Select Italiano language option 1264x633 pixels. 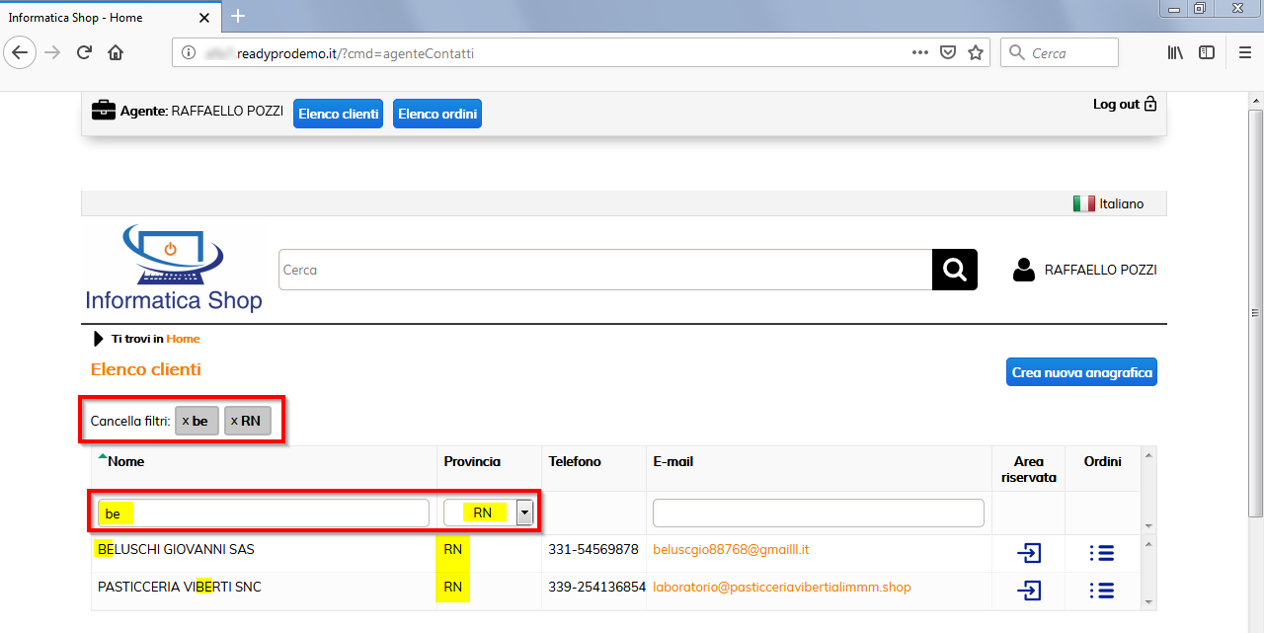pos(1122,203)
